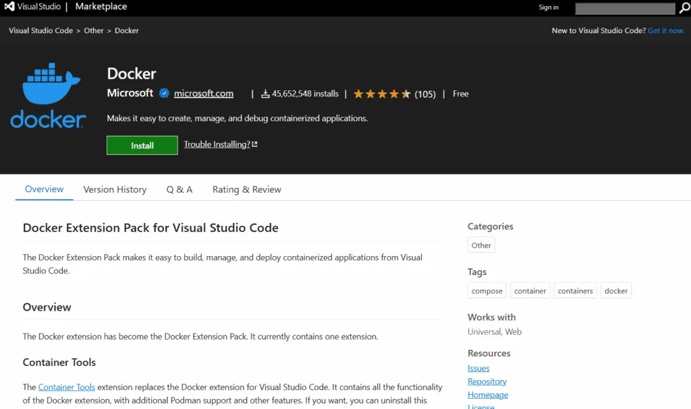Click the external link icon beside Trouble Installing
The height and width of the screenshot is (409, 691).
coord(254,144)
